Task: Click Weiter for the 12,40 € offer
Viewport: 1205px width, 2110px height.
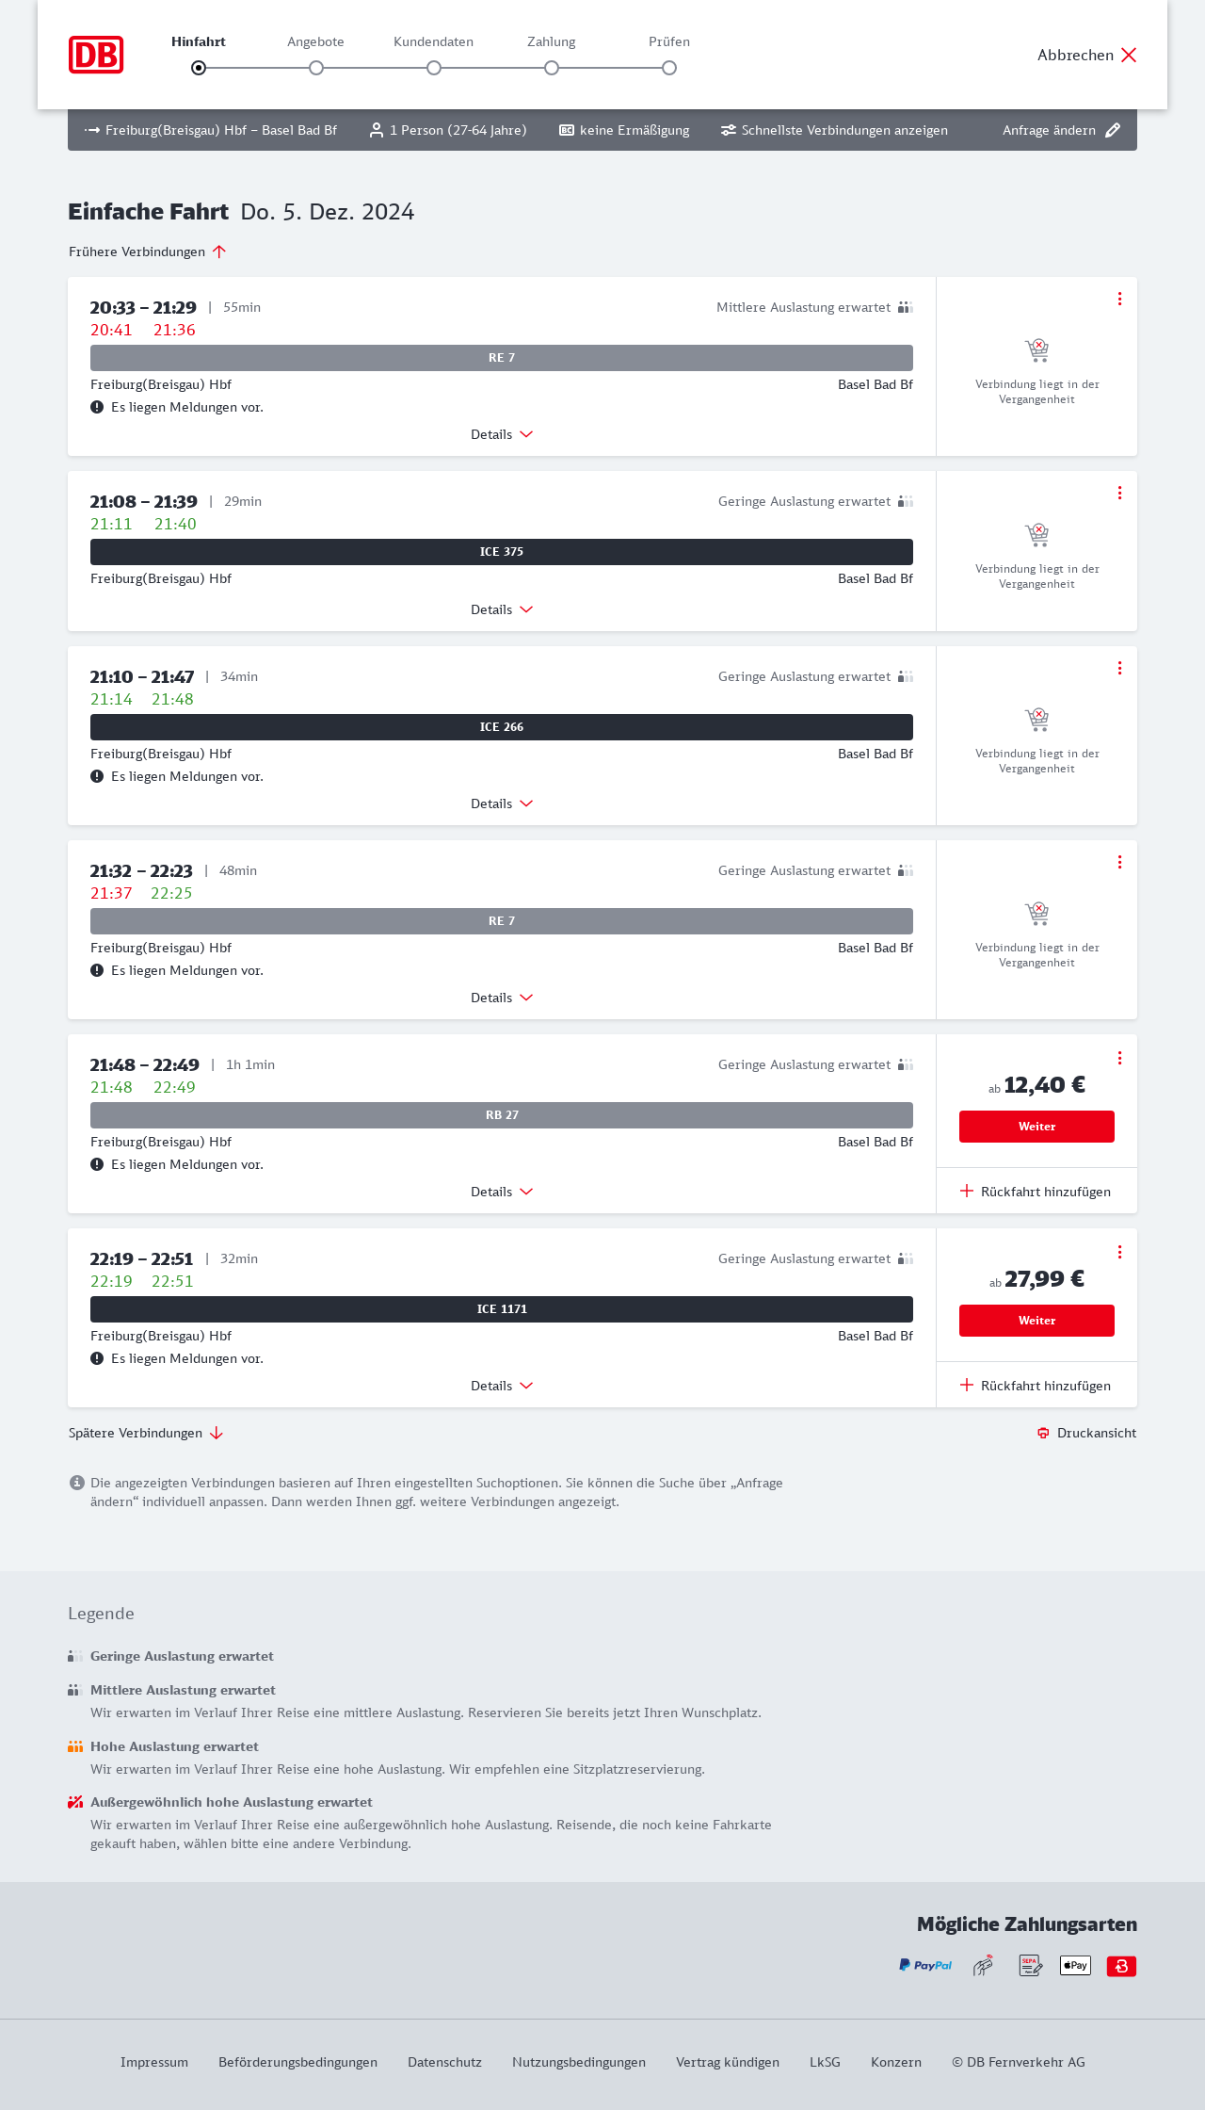Action: pyautogui.click(x=1036, y=1127)
